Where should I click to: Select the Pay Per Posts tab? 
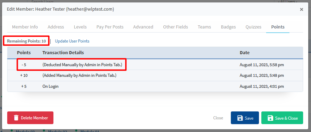pyautogui.click(x=110, y=27)
